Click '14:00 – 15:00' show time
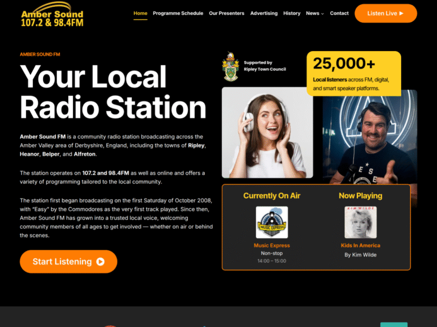This screenshot has height=327, width=437. click(x=272, y=261)
